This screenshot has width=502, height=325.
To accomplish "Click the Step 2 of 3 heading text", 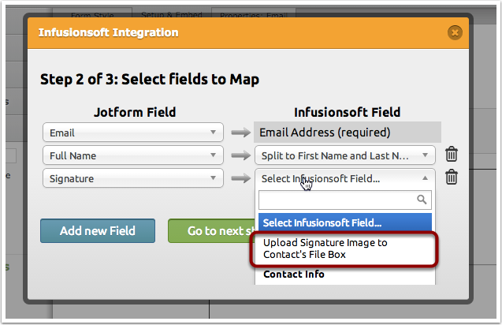I will point(150,79).
